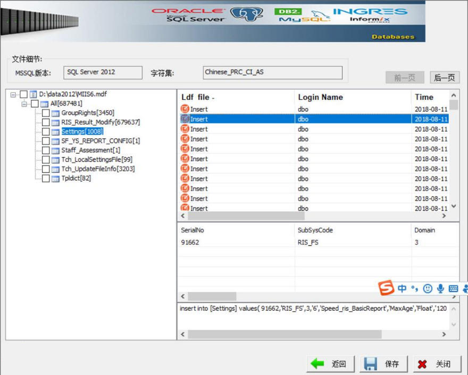Image resolution: width=468 pixels, height=375 pixels.
Task: Click the Insert icon in first log row
Action: click(185, 109)
